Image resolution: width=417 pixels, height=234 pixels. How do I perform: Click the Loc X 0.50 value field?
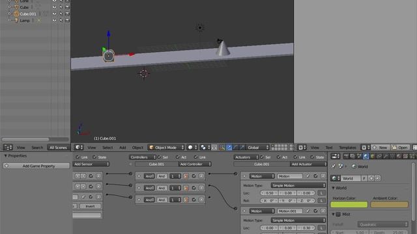tap(269, 193)
